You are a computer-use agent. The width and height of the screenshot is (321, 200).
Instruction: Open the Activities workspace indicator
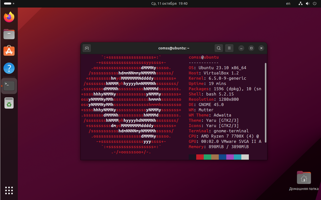(9, 4)
